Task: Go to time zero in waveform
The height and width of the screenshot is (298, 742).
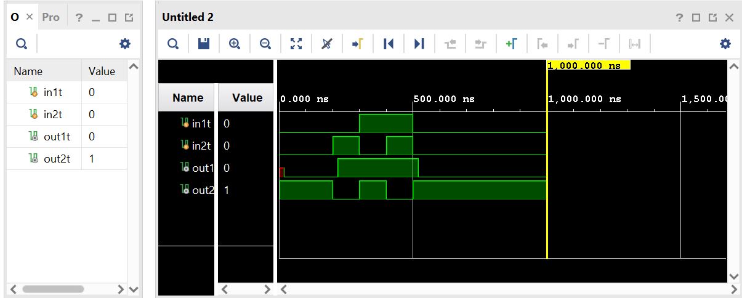Action: pyautogui.click(x=389, y=44)
